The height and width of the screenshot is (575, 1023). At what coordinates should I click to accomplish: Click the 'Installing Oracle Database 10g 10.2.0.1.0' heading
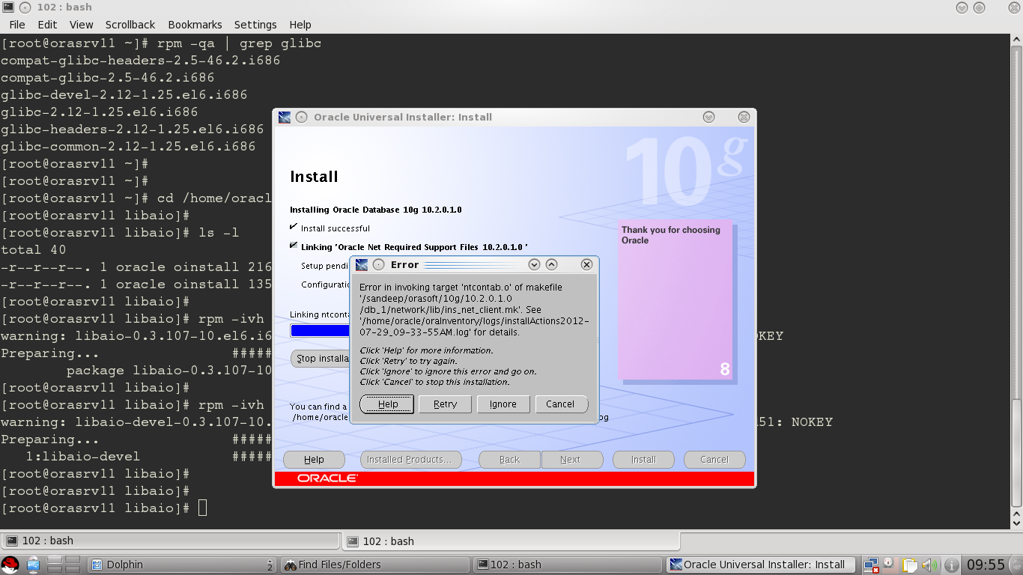(x=375, y=210)
